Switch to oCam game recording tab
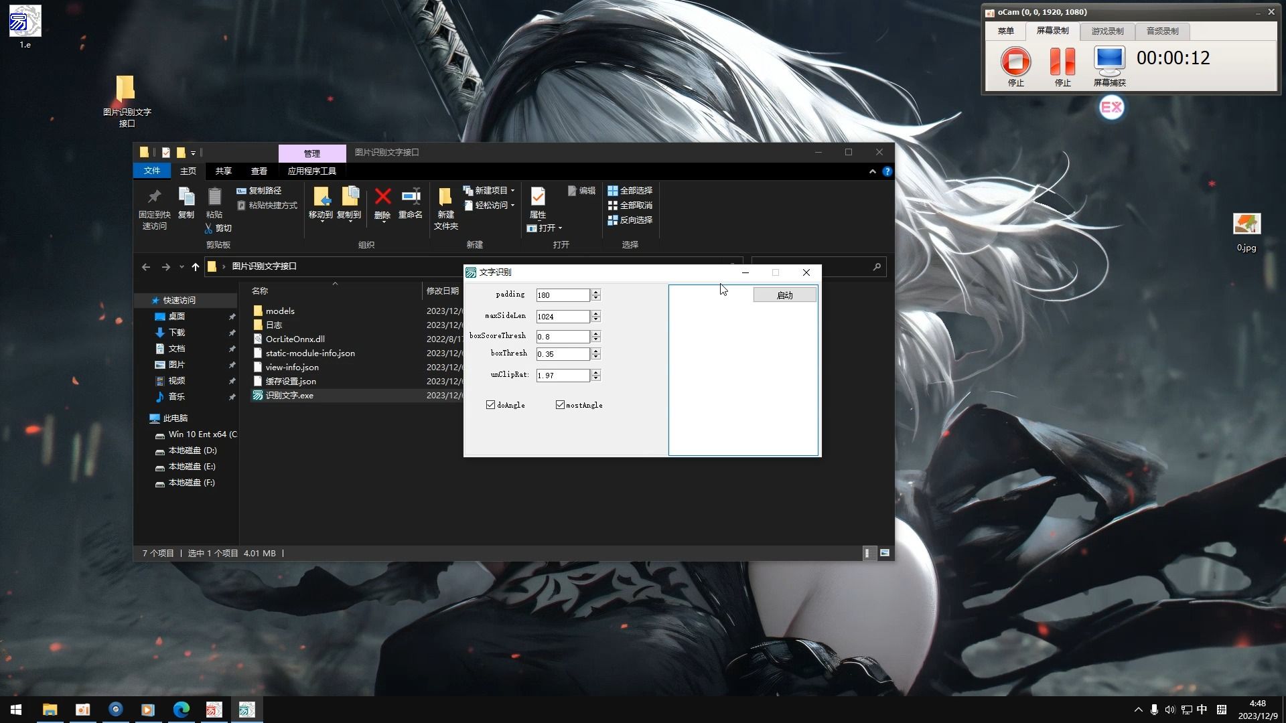Screen dimensions: 1286x723 pos(1107,31)
